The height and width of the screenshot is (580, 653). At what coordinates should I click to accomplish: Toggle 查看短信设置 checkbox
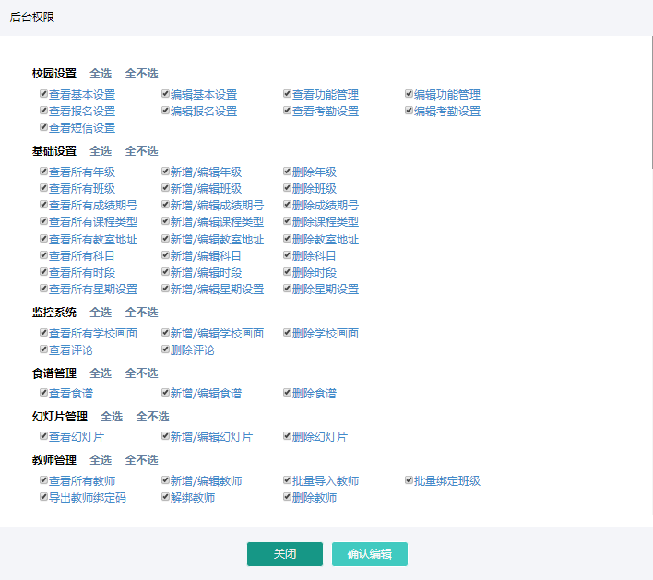[x=43, y=127]
